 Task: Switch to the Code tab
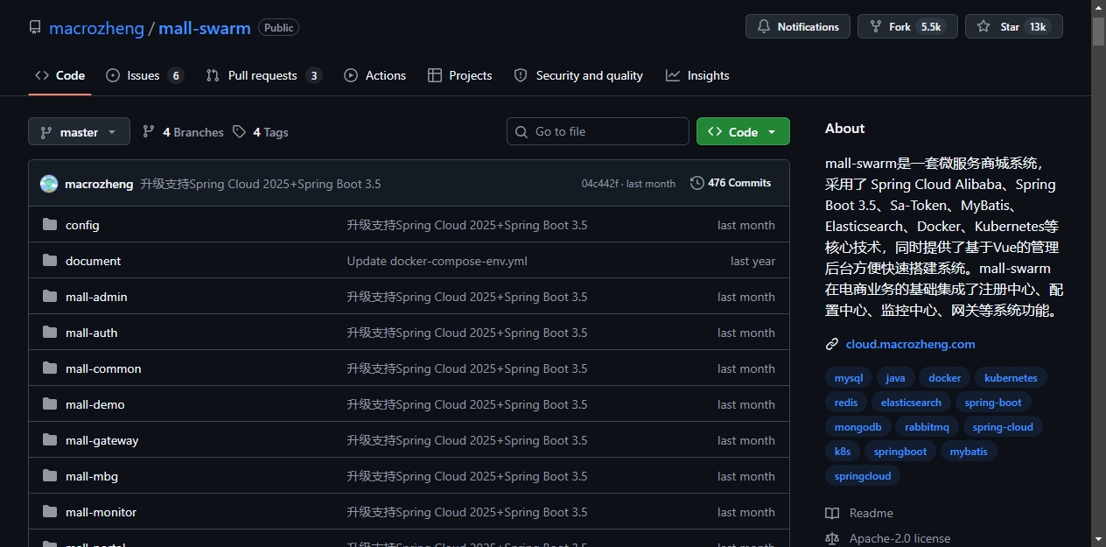click(x=59, y=76)
